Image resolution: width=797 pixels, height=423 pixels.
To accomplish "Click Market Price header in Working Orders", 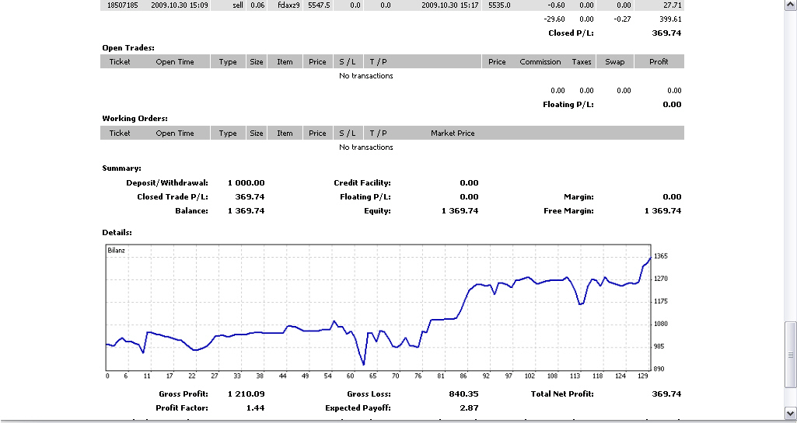I will click(x=453, y=133).
